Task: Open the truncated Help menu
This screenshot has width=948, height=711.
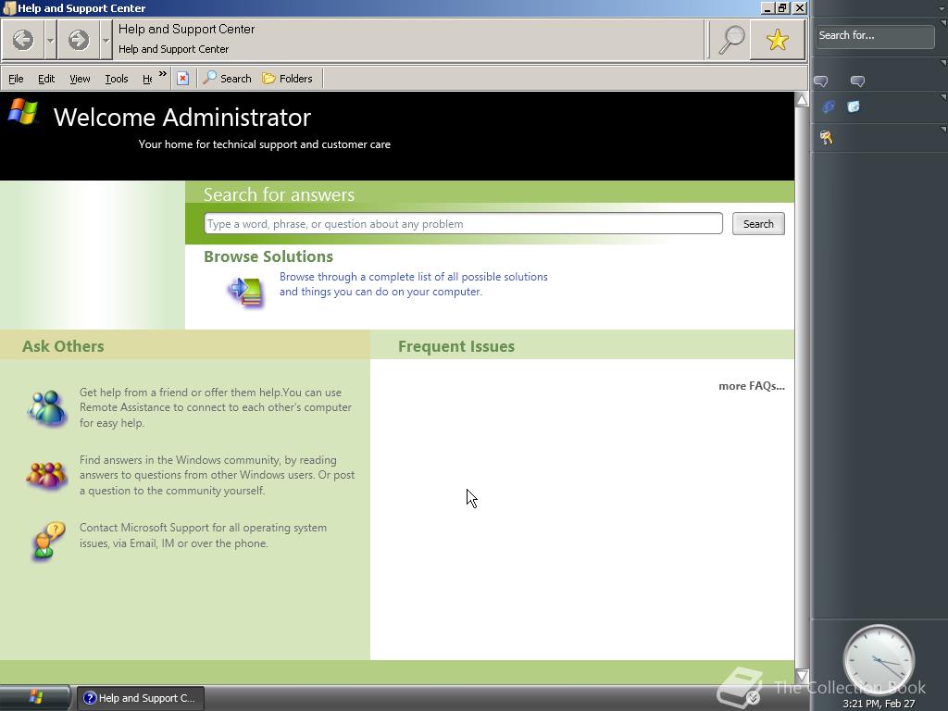Action: click(147, 79)
